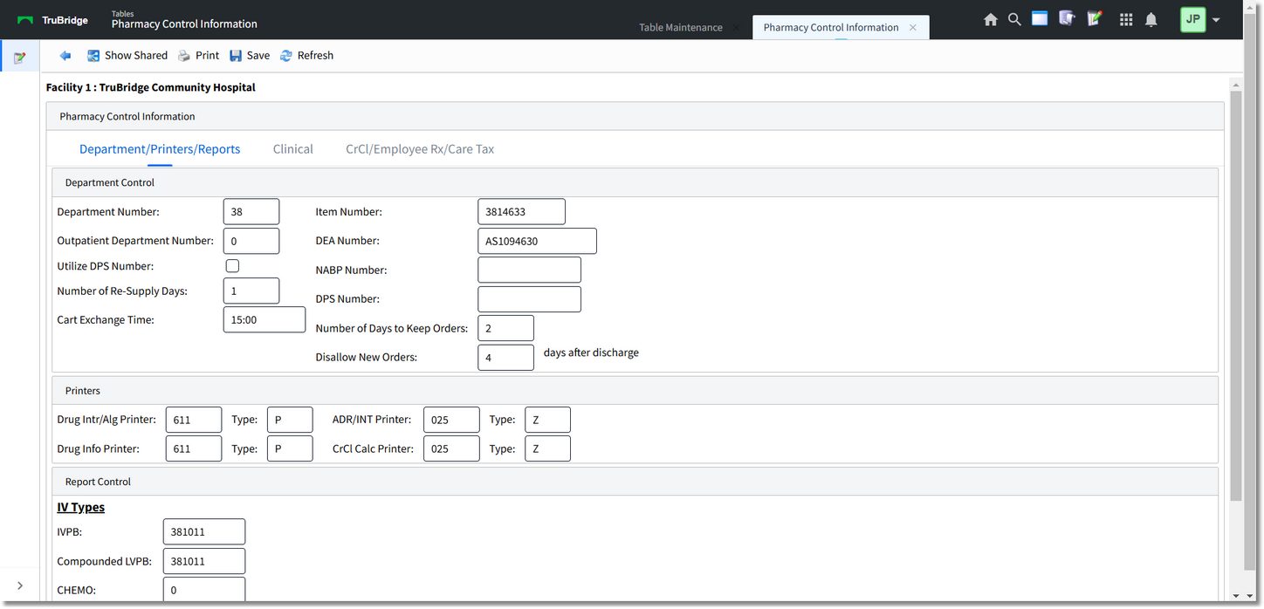Click the Show Shared icon
Image resolution: width=1264 pixels, height=609 pixels.
[x=93, y=55]
